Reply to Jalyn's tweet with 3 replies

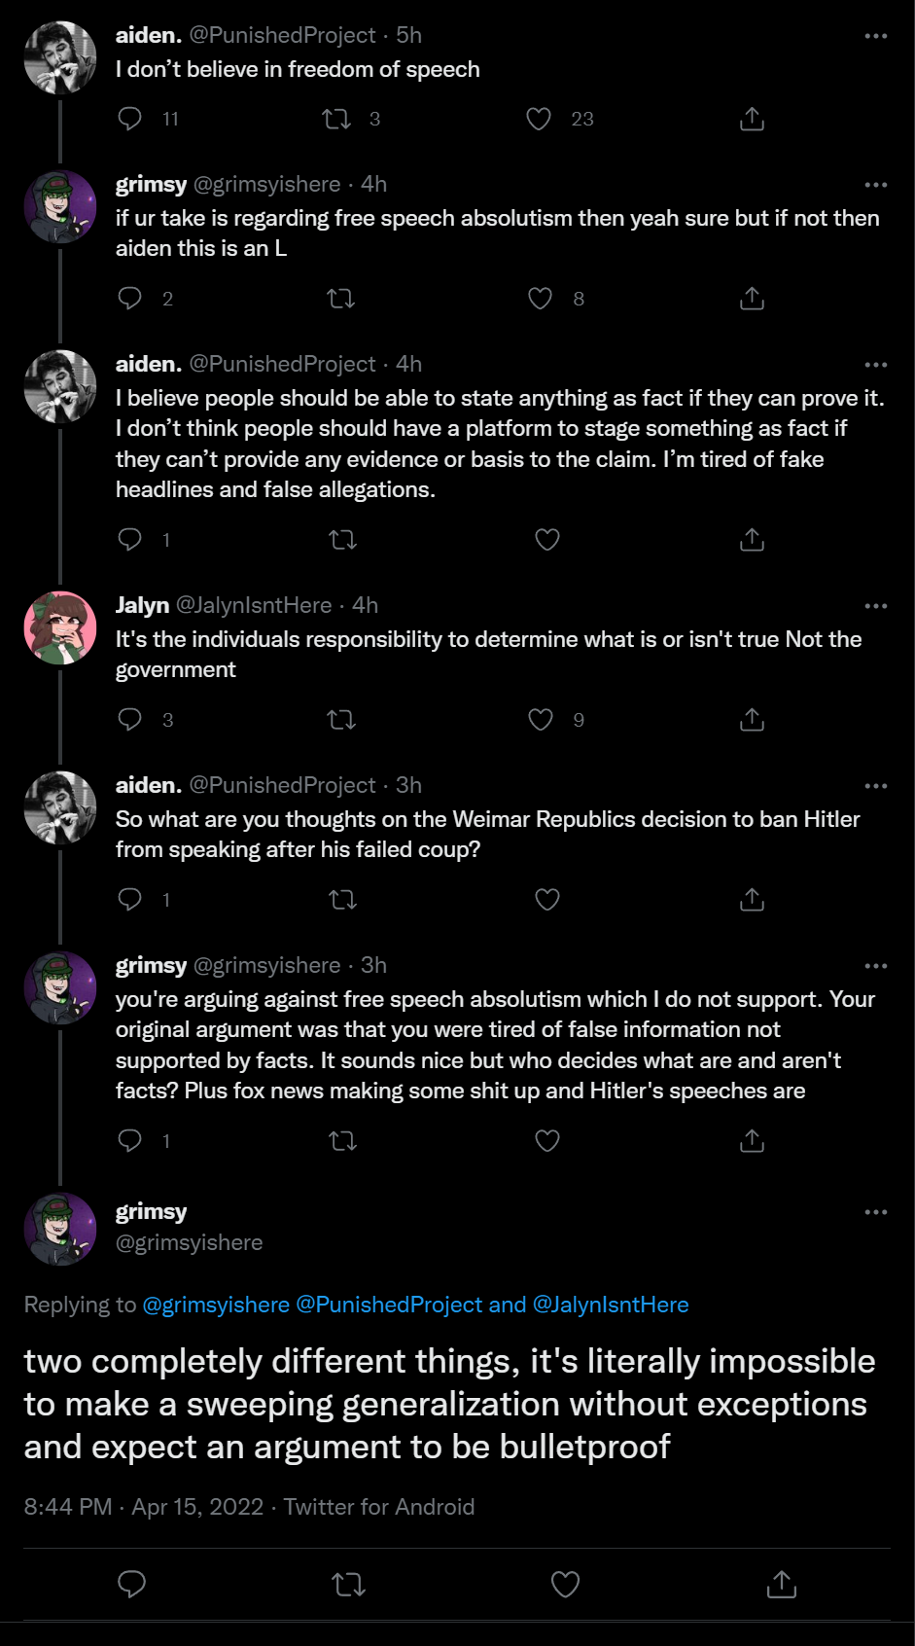[130, 720]
